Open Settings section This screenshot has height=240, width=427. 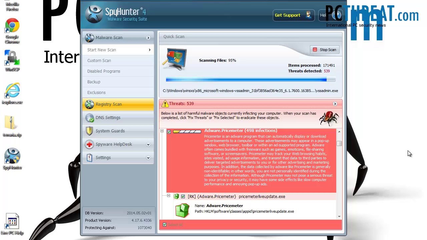pyautogui.click(x=118, y=158)
